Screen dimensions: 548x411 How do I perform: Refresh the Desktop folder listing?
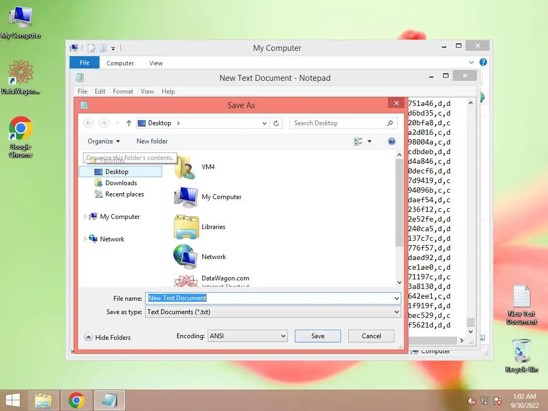(276, 123)
